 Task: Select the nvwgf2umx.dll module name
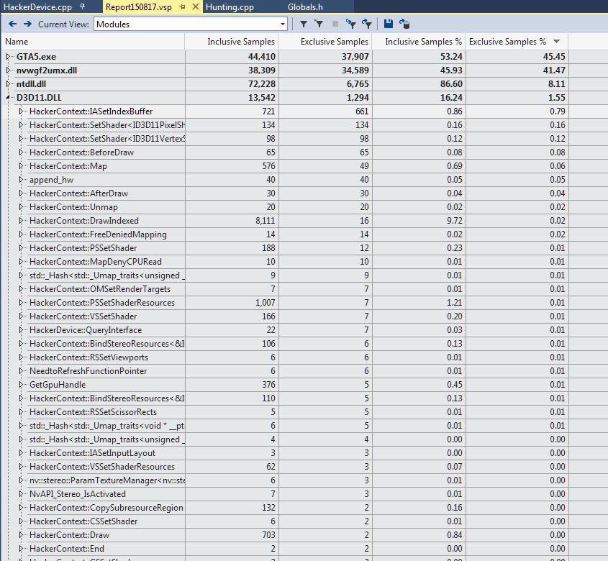(47, 70)
